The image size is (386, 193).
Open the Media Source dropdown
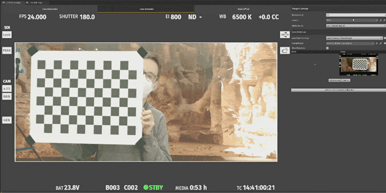354,25
